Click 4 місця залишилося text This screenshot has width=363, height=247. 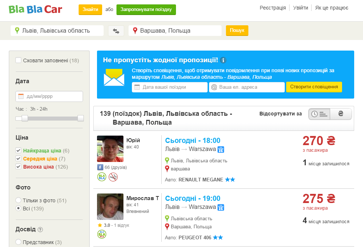tap(326, 221)
